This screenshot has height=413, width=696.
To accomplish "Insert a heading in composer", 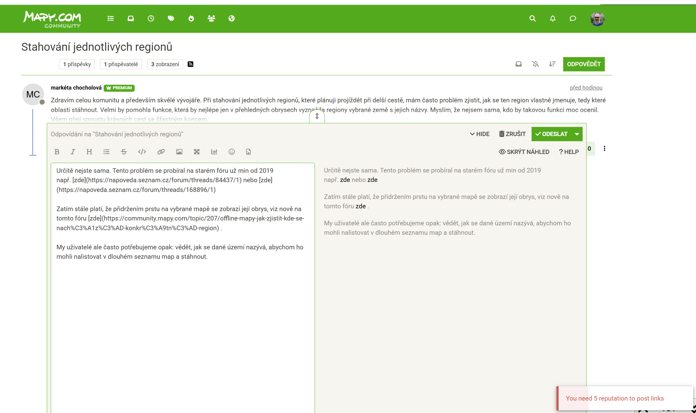I will point(89,152).
